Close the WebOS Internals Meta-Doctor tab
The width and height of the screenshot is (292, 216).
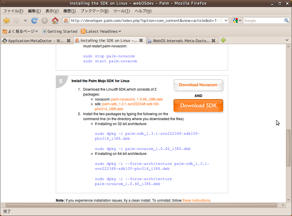click(x=213, y=41)
